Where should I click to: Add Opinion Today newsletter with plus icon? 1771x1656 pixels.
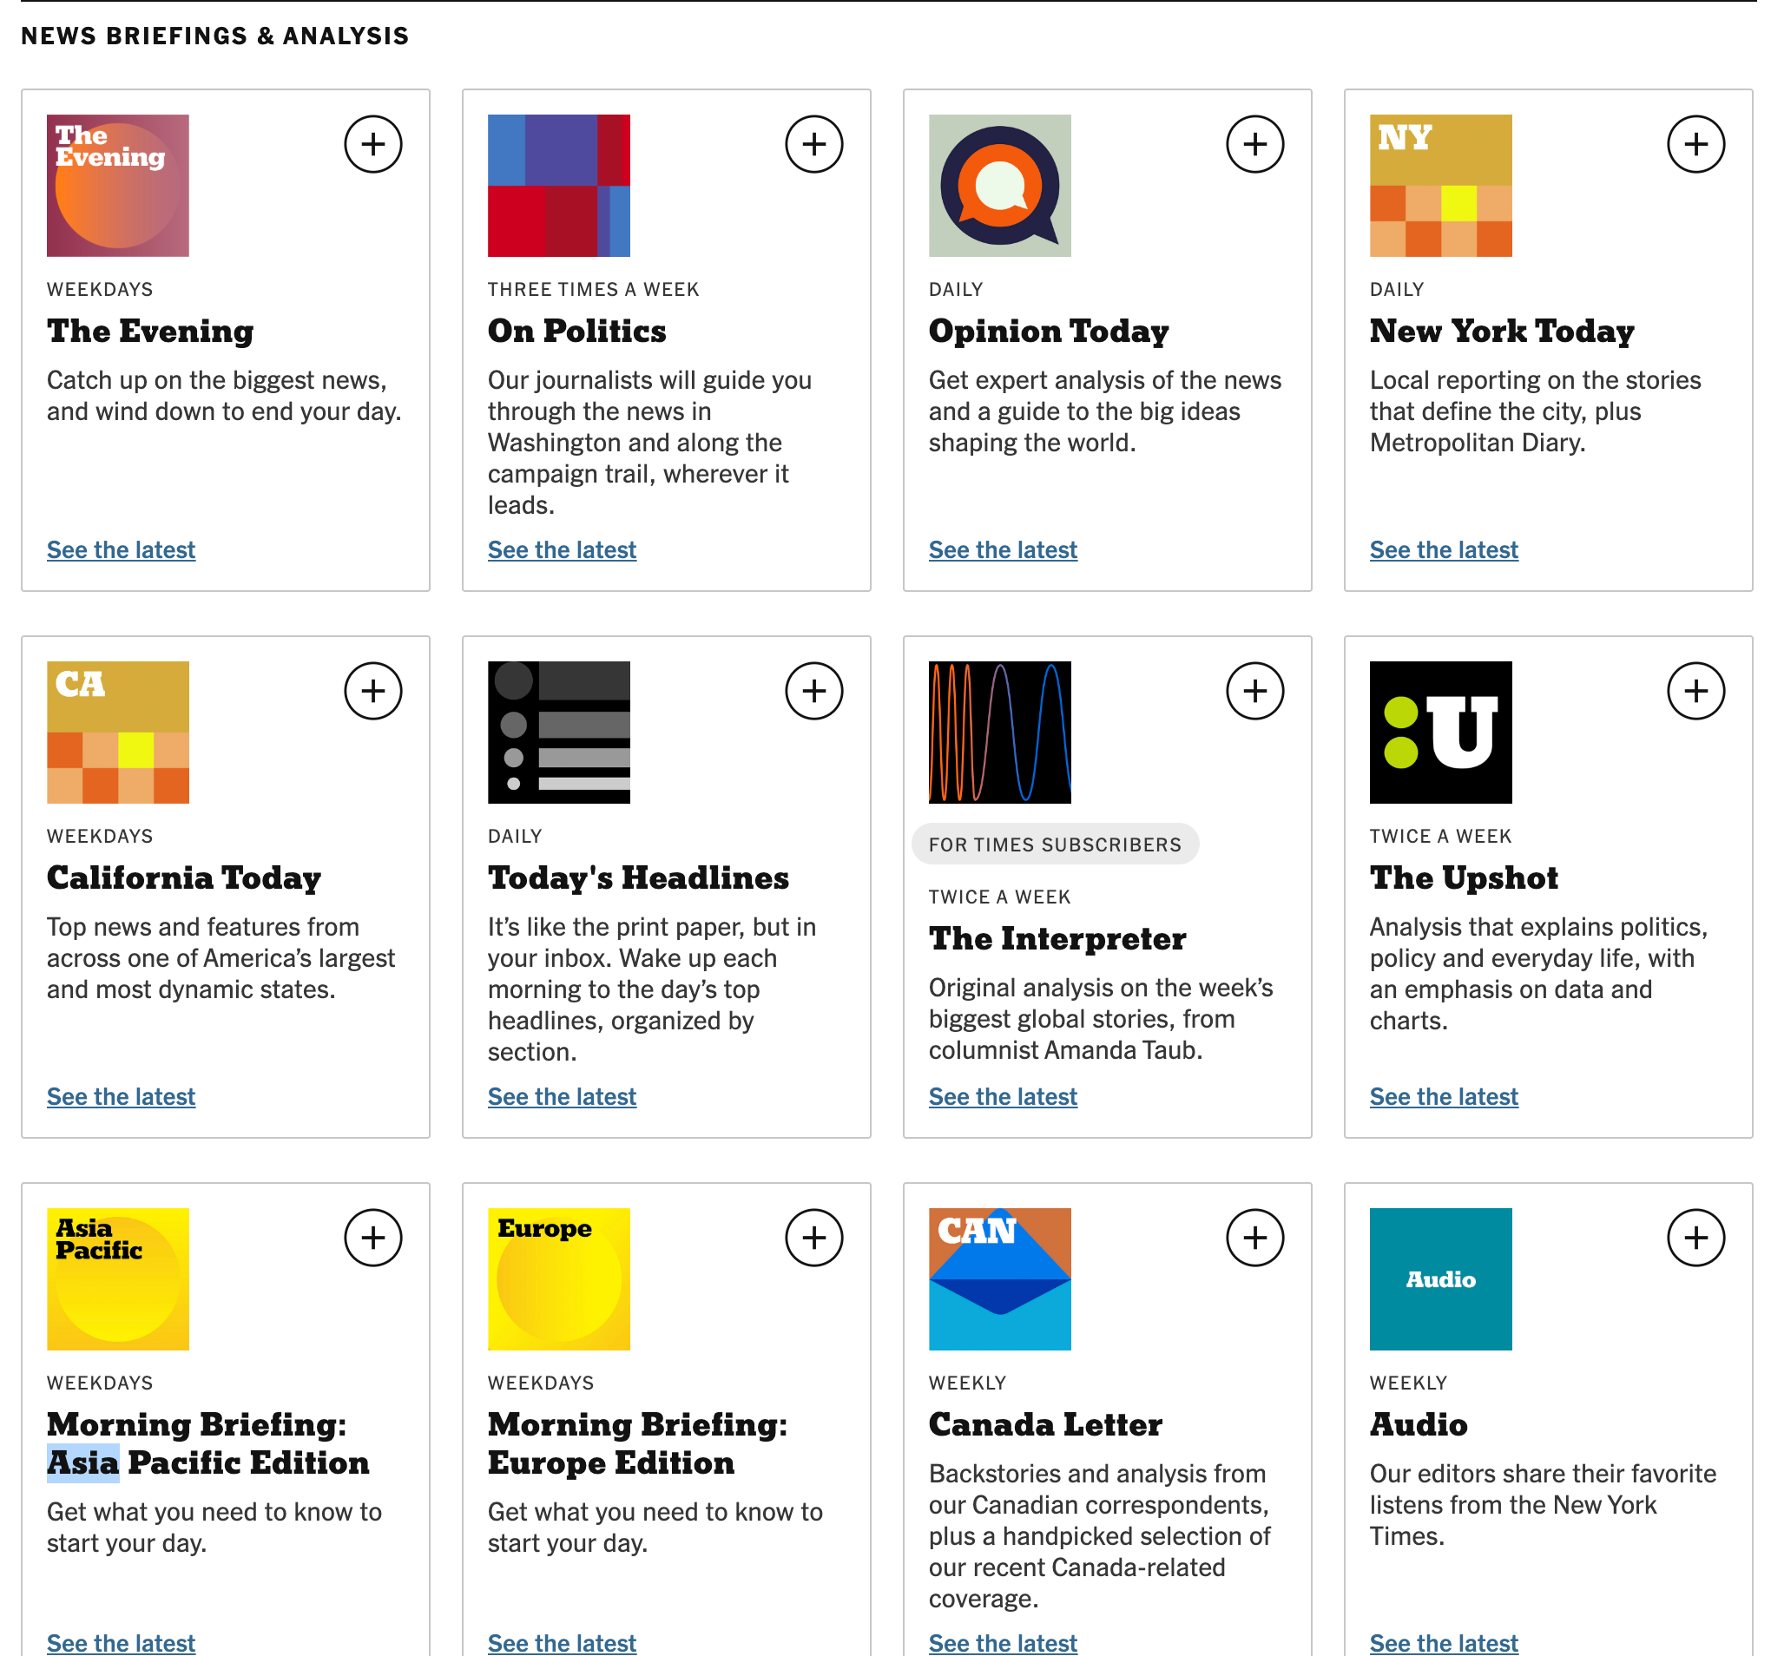coord(1255,144)
